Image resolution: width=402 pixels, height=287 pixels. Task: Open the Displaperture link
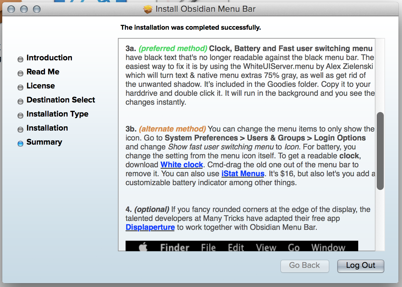point(150,227)
